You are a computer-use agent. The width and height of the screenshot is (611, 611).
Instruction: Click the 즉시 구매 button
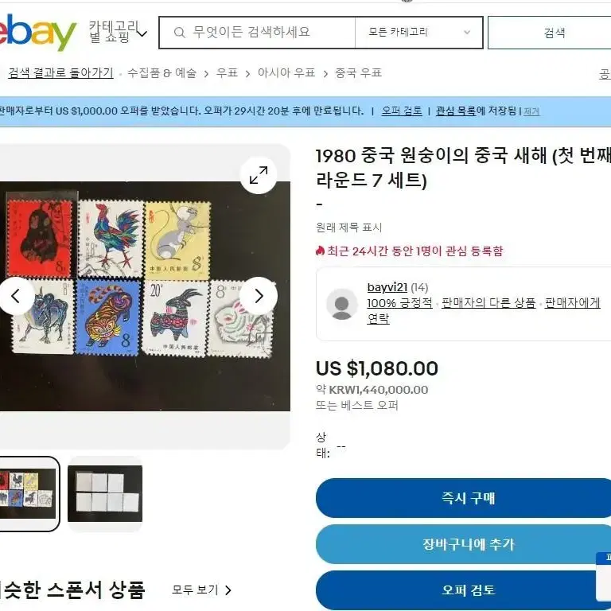click(x=468, y=498)
